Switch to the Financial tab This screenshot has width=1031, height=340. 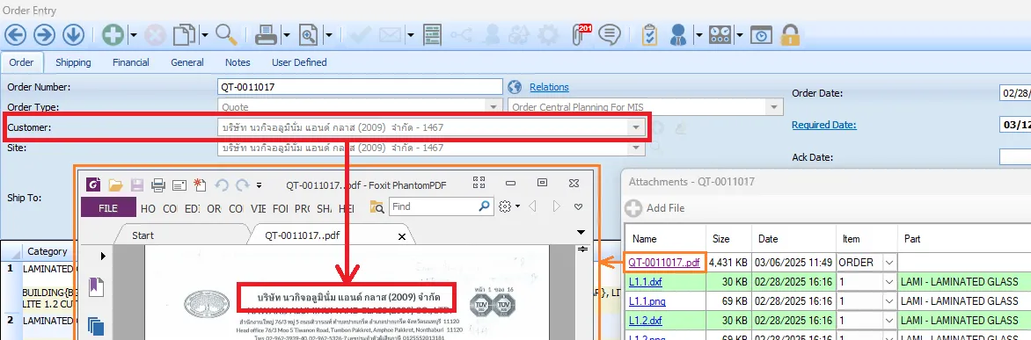point(131,62)
